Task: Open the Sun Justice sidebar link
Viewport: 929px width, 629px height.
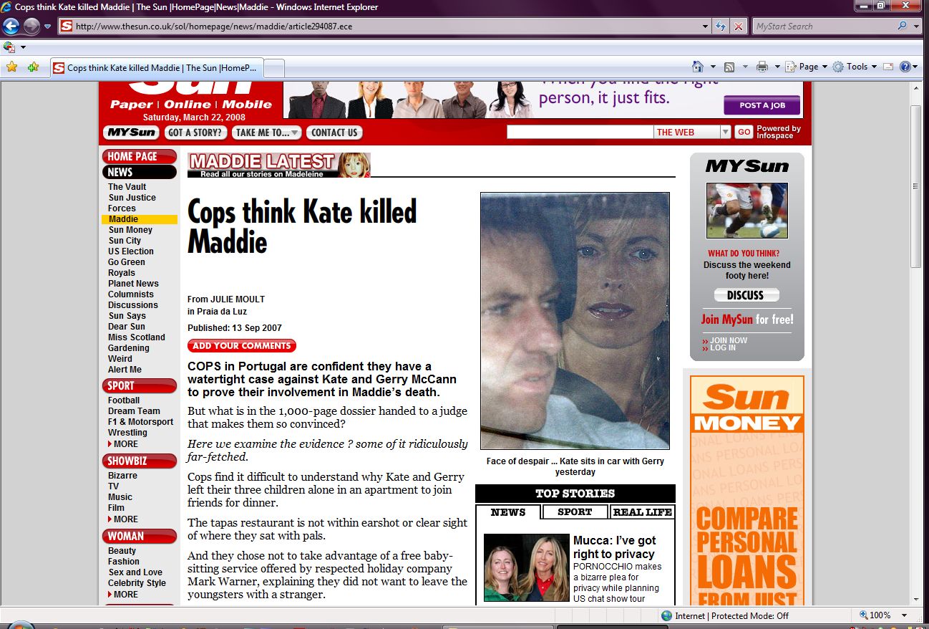Action: coord(132,198)
